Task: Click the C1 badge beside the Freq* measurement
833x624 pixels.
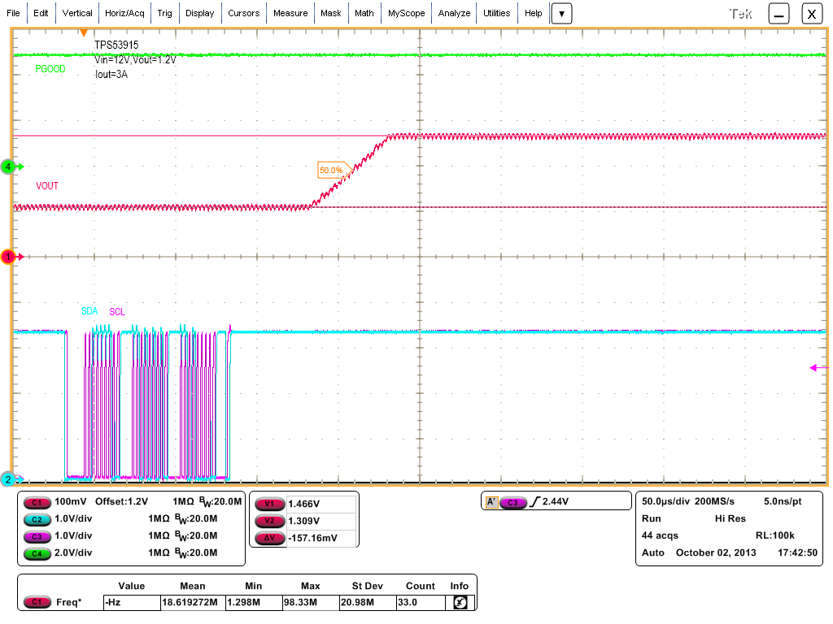Action: (x=37, y=602)
